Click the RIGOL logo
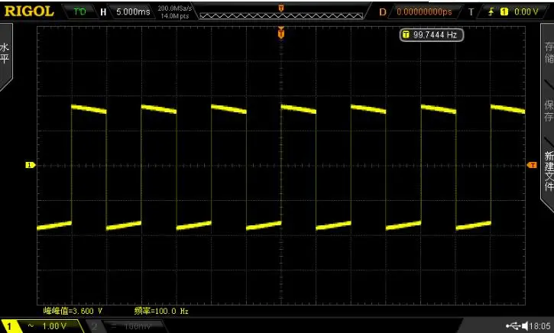This screenshot has width=554, height=333. point(29,11)
